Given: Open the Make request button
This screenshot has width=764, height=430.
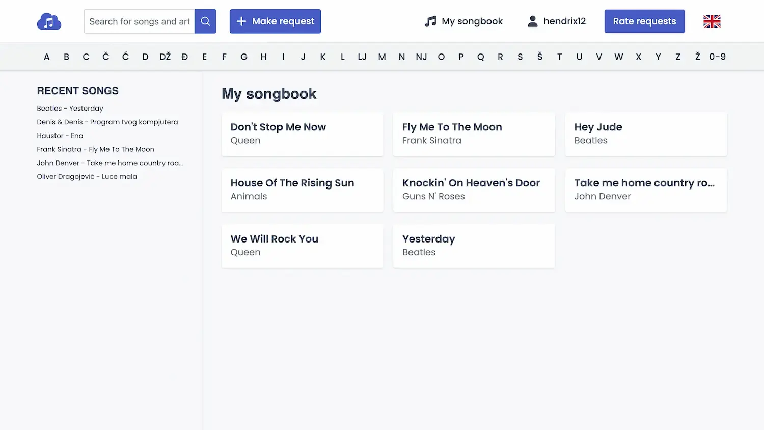Looking at the screenshot, I should pyautogui.click(x=275, y=21).
